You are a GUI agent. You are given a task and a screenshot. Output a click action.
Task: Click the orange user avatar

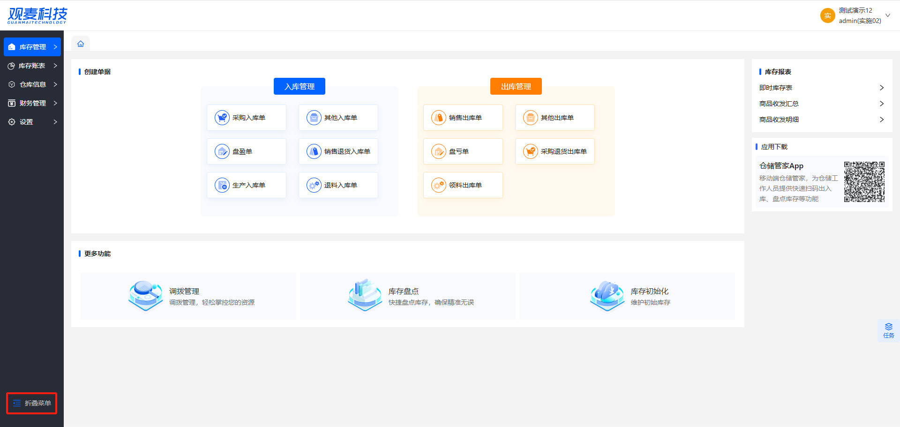[828, 15]
